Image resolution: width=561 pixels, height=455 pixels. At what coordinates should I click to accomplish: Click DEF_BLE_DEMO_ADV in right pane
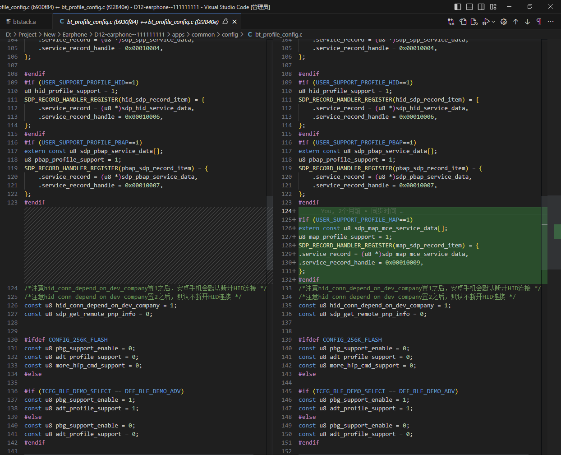427,391
